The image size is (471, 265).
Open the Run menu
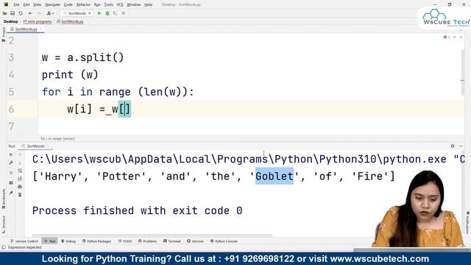tap(97, 4)
